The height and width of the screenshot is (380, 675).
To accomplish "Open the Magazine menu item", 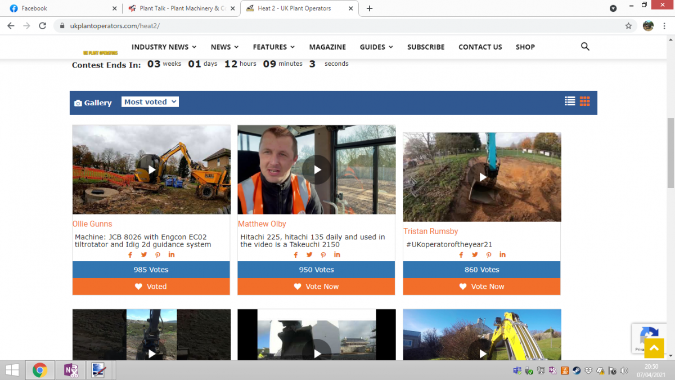I will pos(327,47).
